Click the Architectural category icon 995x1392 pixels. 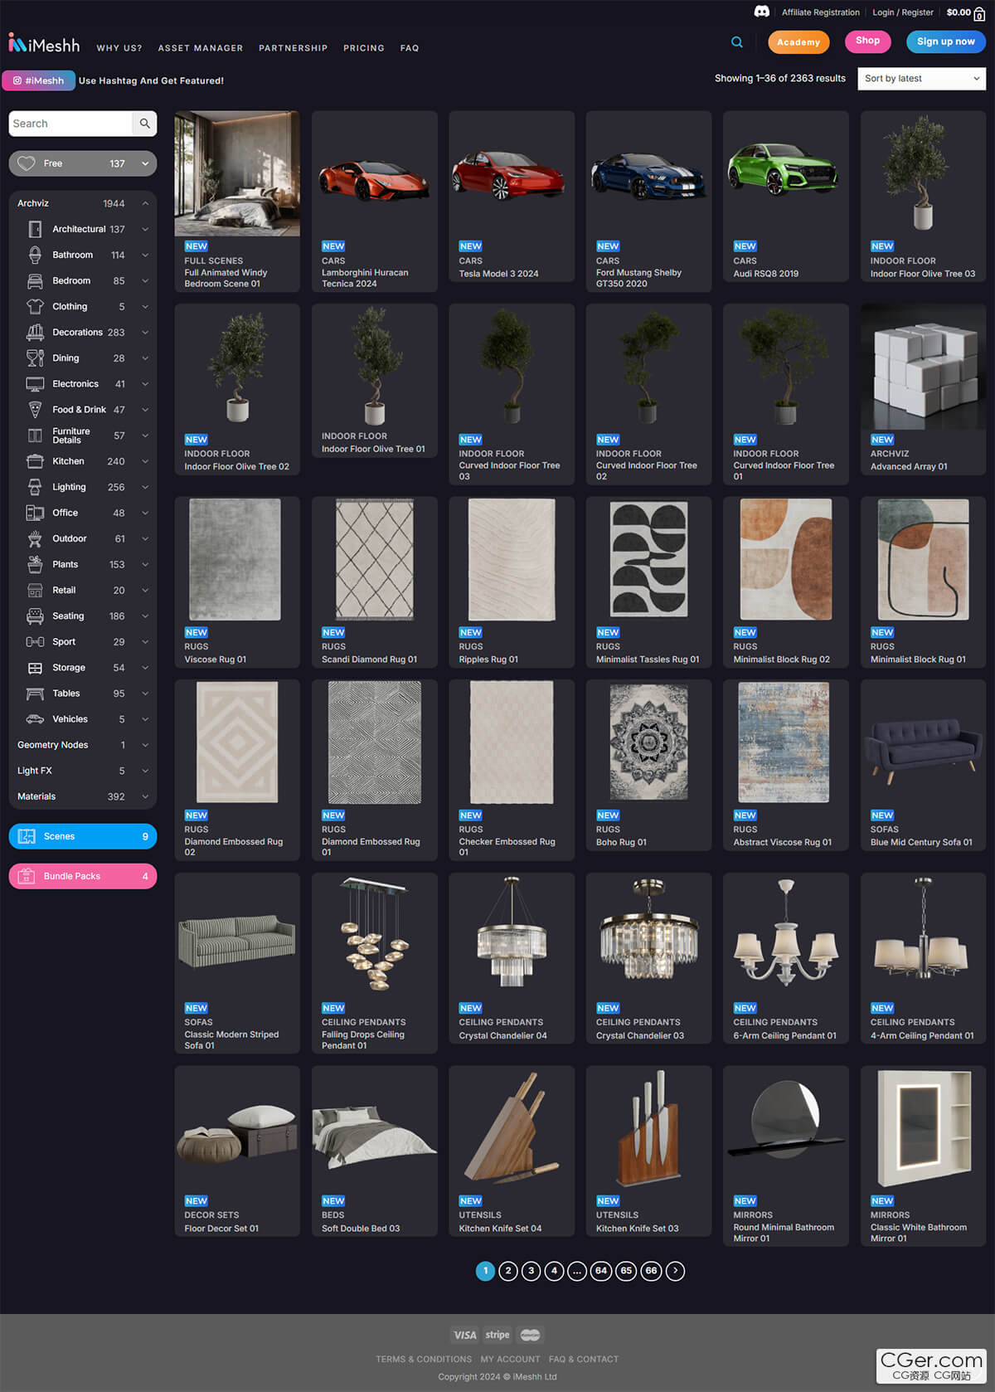(35, 229)
